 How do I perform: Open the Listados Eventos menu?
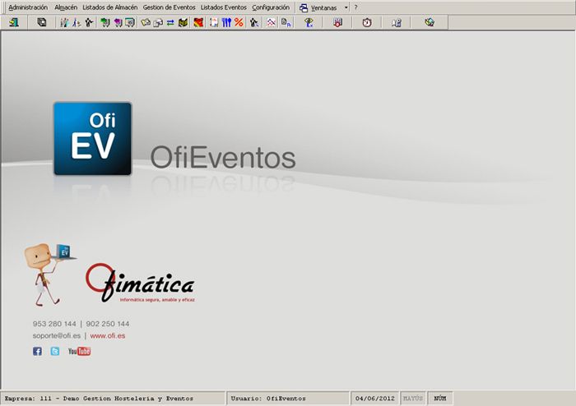point(223,7)
